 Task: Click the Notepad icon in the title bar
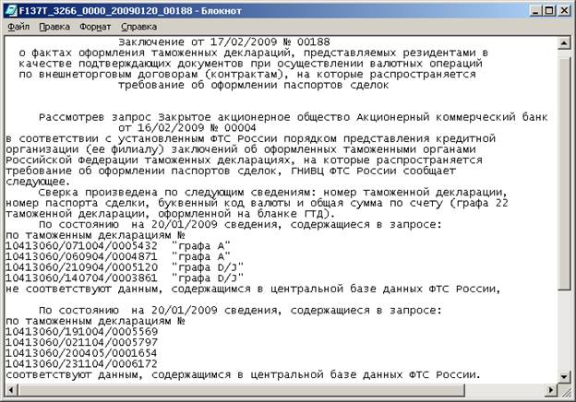11,10
